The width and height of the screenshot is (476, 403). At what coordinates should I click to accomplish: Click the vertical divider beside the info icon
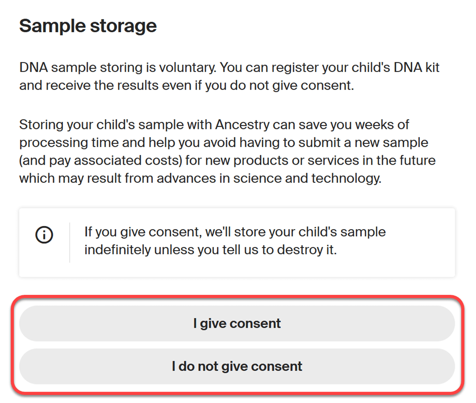point(70,242)
